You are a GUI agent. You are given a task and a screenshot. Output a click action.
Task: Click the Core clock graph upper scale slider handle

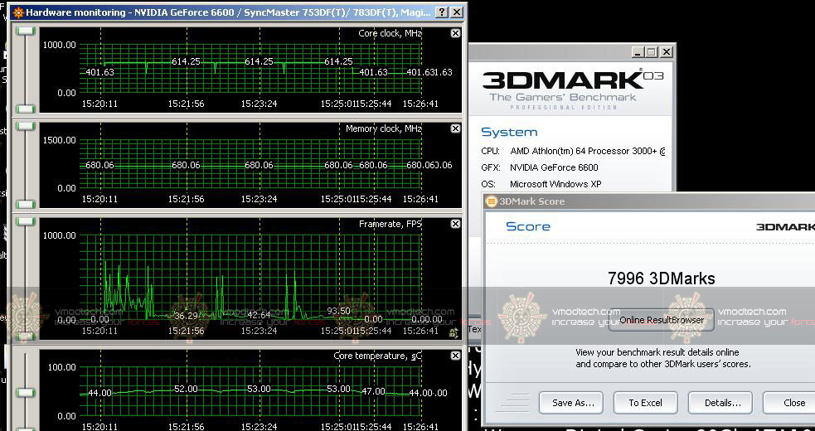(24, 31)
